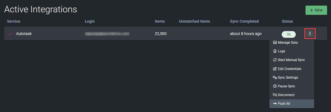
Task: Click the Unmatched Items column header
Action: (194, 21)
